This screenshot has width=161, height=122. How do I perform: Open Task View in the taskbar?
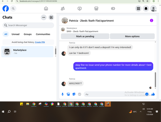coord(15,112)
